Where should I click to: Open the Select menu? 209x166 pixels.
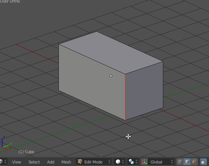click(x=34, y=162)
